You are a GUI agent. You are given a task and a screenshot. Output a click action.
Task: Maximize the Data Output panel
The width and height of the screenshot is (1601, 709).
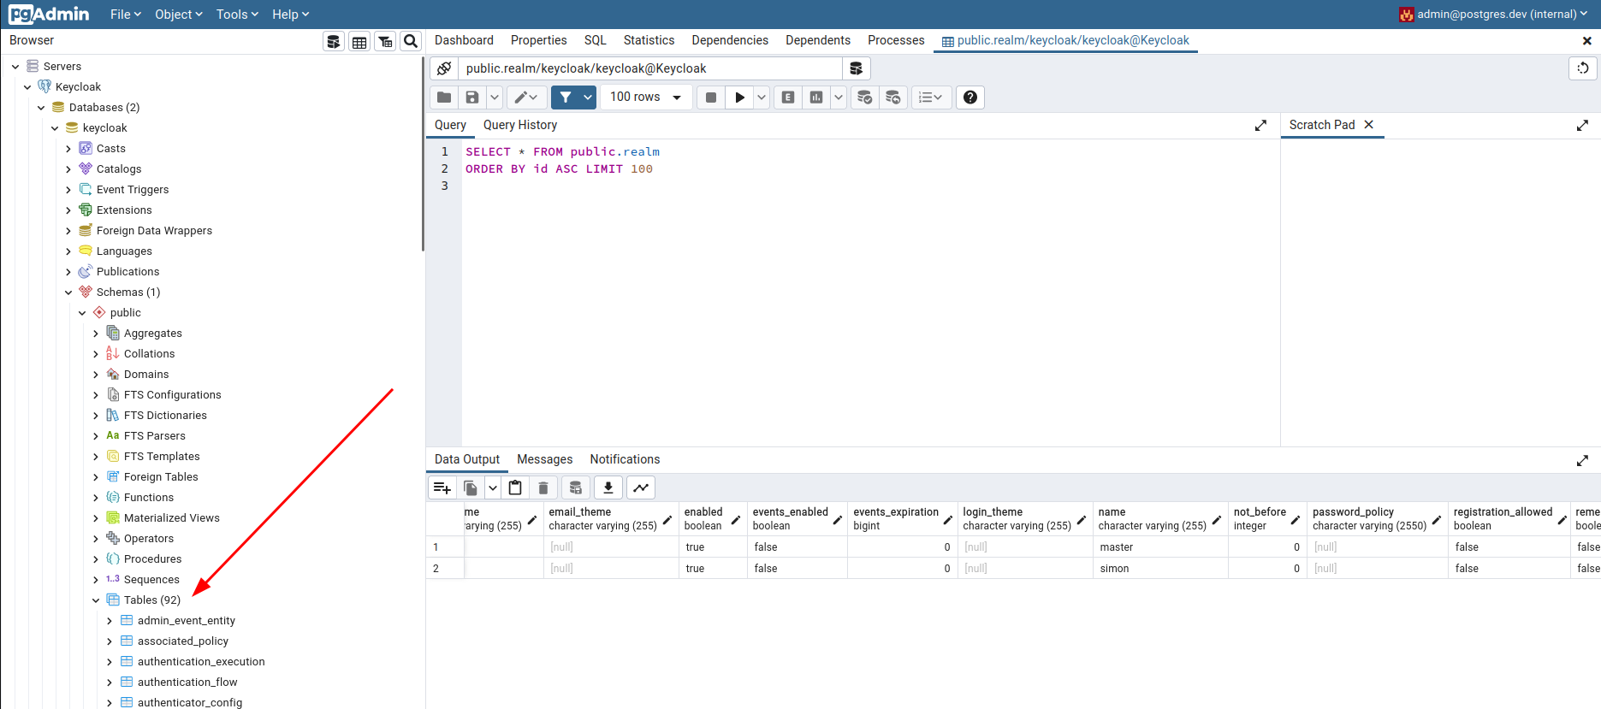(x=1582, y=460)
